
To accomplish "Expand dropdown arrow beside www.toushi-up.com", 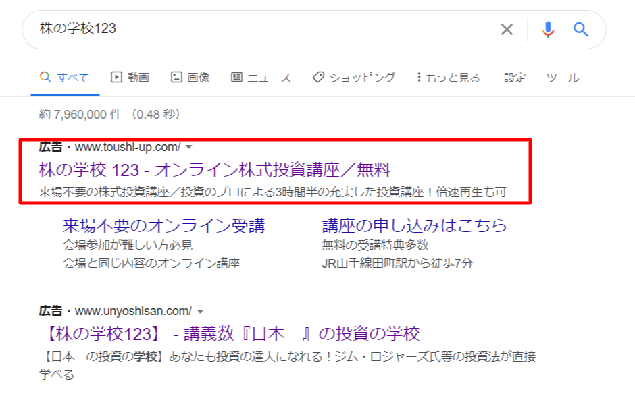I will 188,147.
